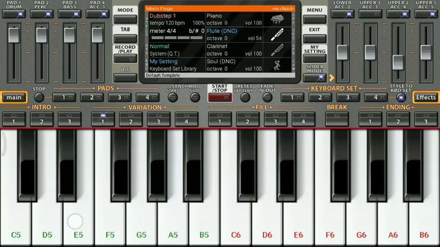Click the yellow arrow beside Slider Mode
This screenshot has width=440, height=247.
[331, 78]
